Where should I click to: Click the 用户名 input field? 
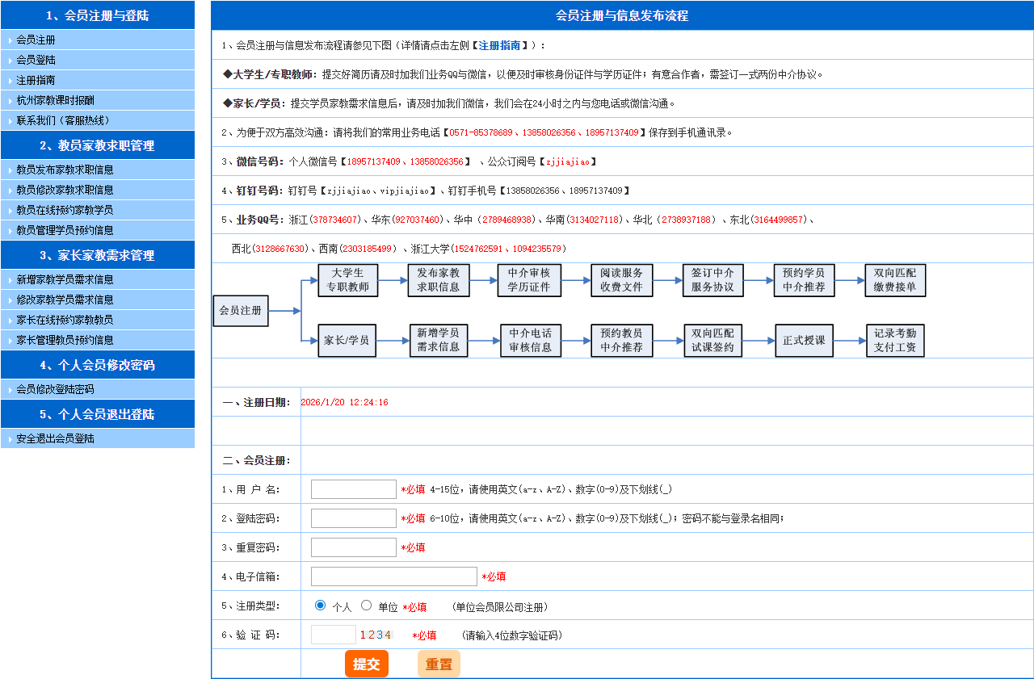pos(353,489)
